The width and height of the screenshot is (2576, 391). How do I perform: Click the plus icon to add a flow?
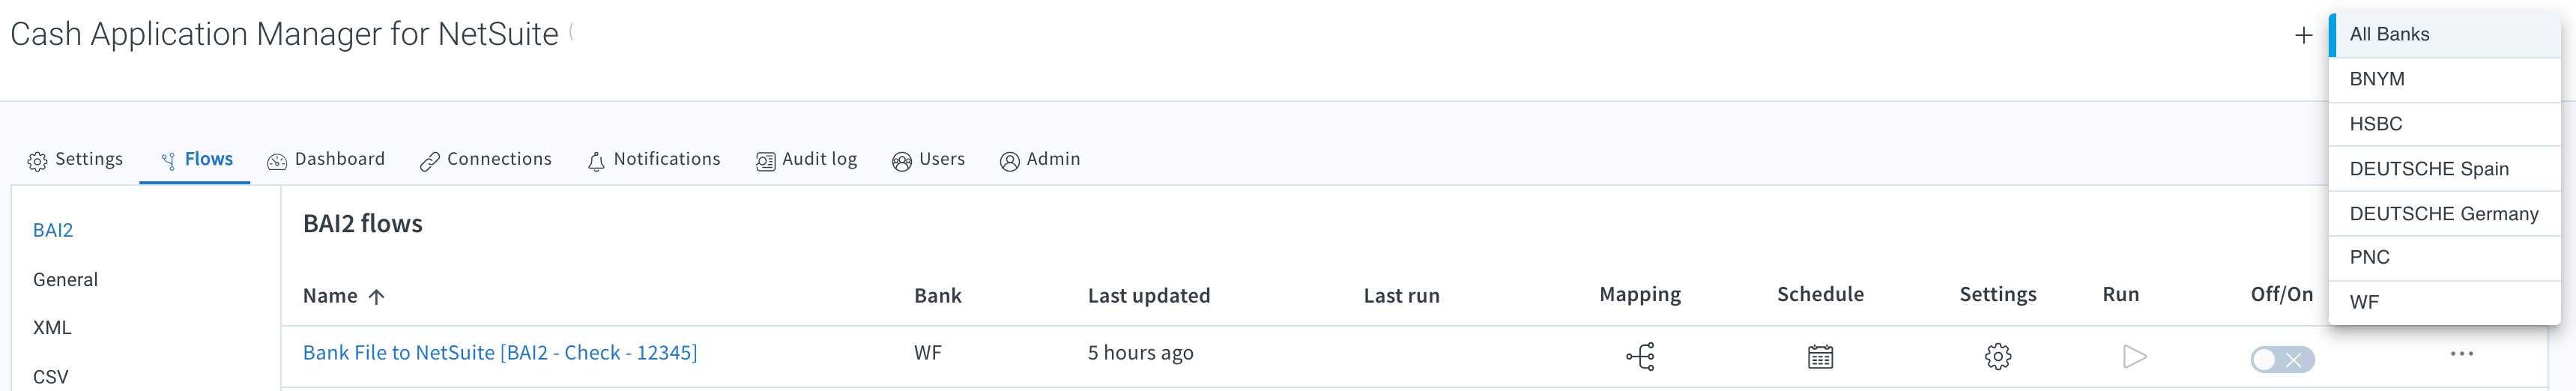click(2303, 35)
